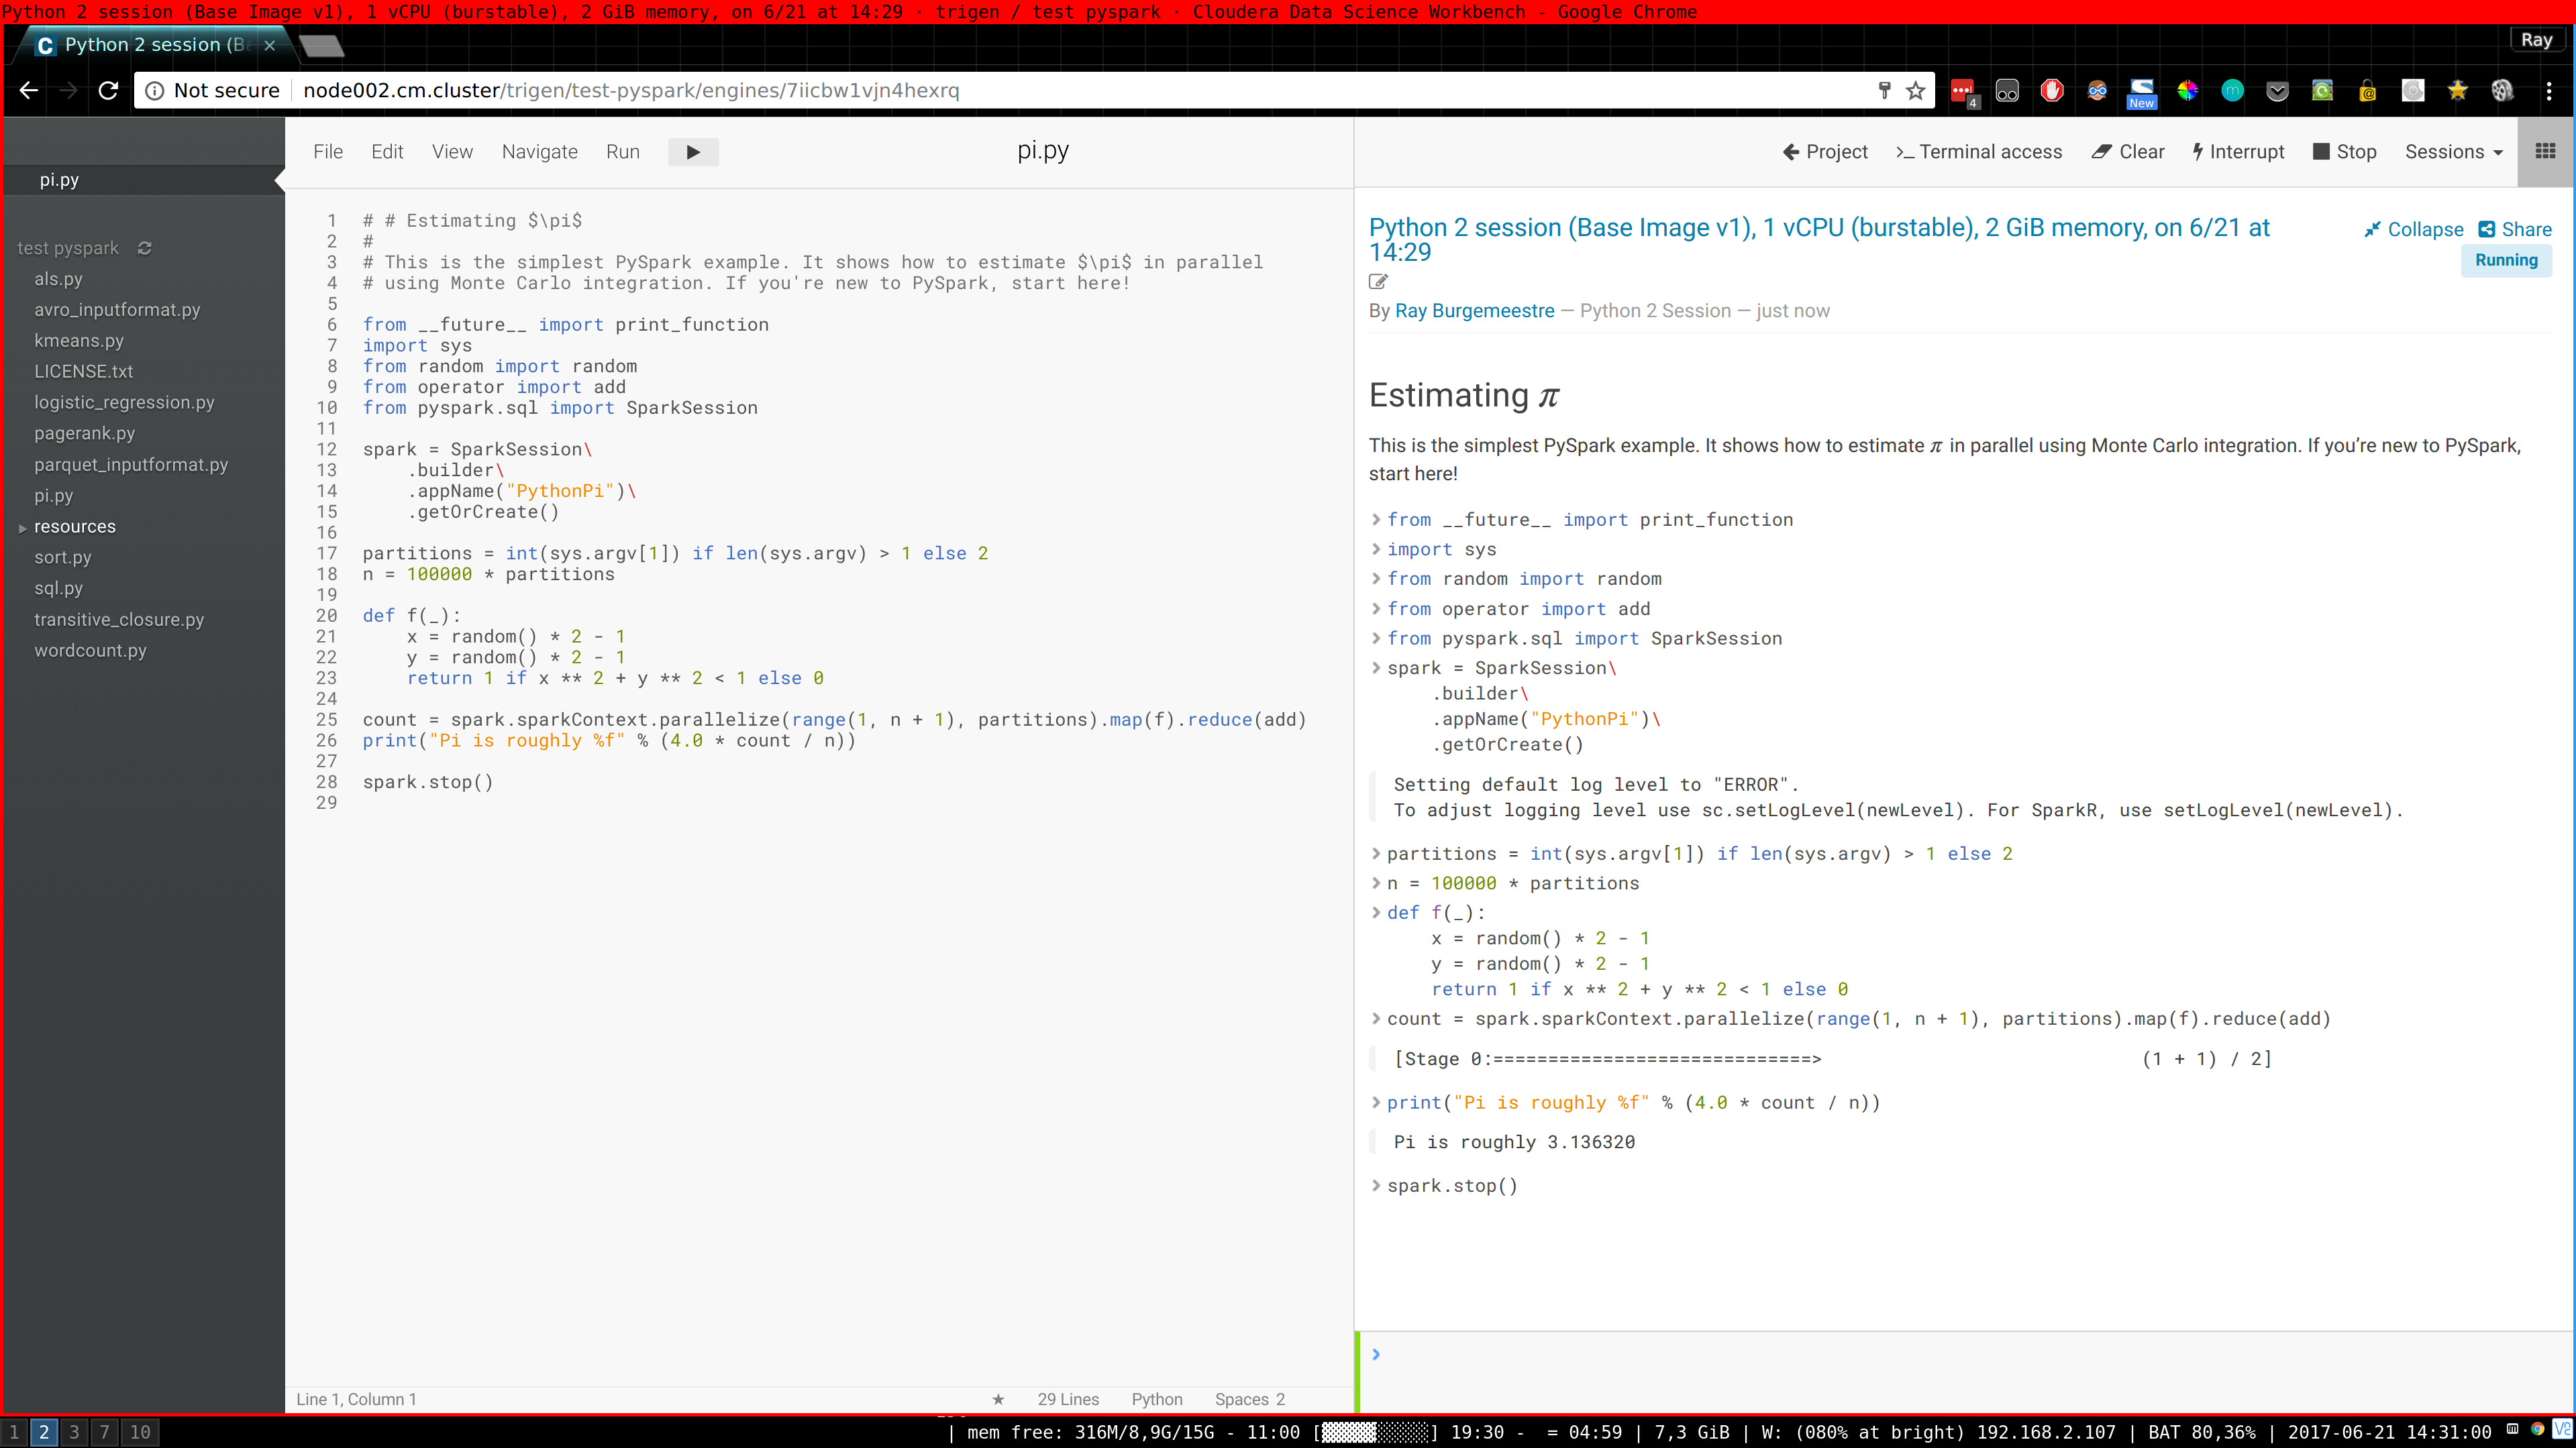The image size is (2576, 1448).
Task: Click the edit session name pencil icon
Action: tap(1378, 282)
